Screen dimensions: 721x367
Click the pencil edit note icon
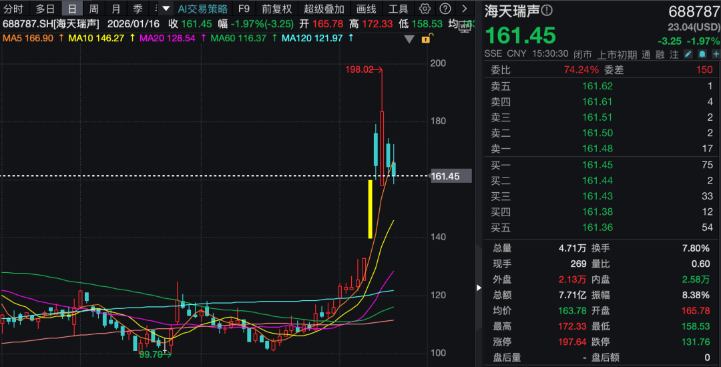click(688, 53)
